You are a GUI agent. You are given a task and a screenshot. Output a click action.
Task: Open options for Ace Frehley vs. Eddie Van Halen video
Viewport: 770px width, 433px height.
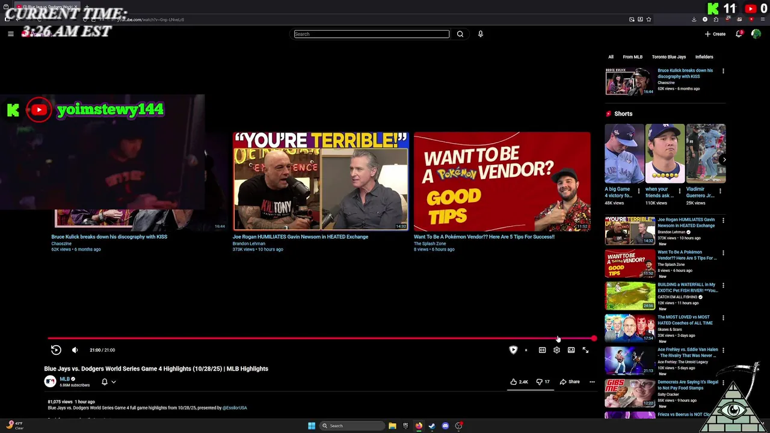[723, 351]
